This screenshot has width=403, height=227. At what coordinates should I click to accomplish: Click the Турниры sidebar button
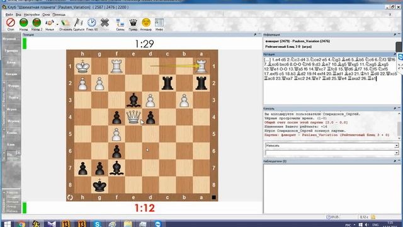pos(11,50)
